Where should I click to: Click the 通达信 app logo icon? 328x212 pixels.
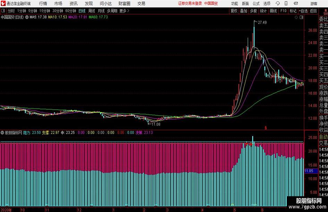3,3
